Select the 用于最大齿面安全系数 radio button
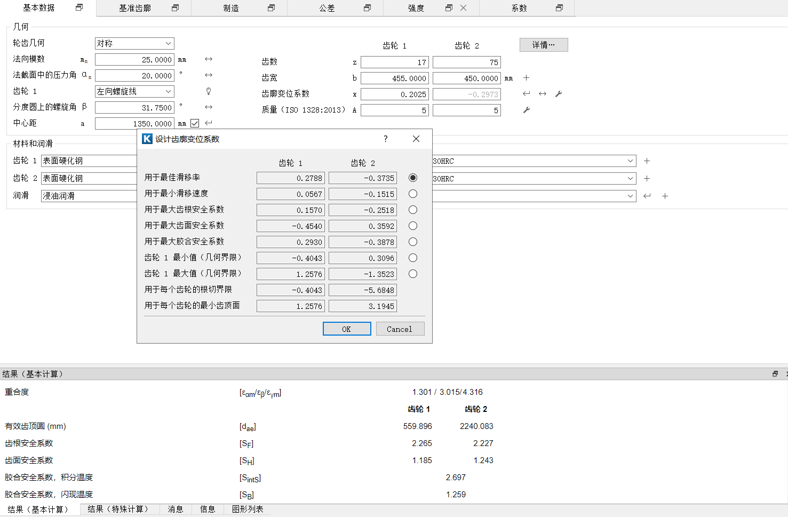This screenshot has height=517, width=788. (413, 226)
